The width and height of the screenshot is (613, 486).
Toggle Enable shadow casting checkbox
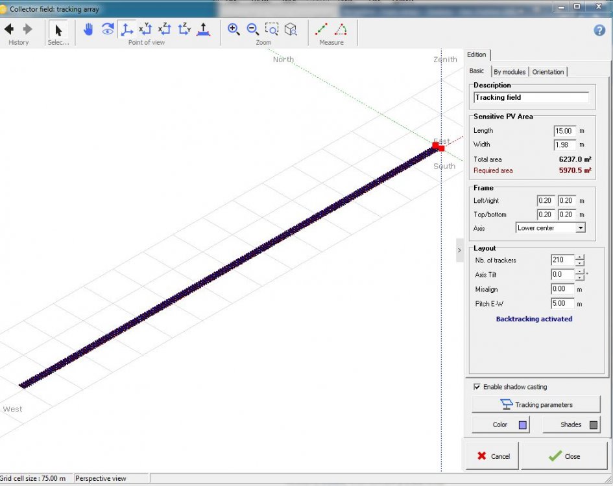click(477, 387)
